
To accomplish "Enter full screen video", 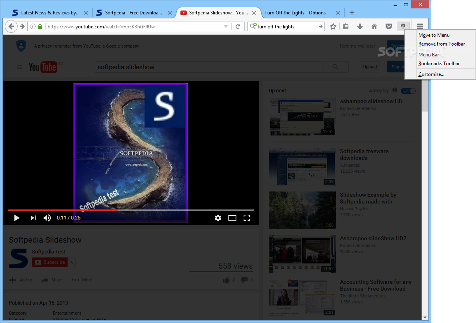I will [247, 218].
